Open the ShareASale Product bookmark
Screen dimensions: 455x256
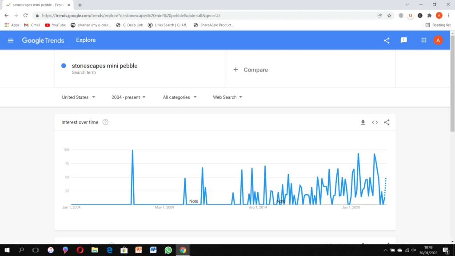pyautogui.click(x=214, y=25)
